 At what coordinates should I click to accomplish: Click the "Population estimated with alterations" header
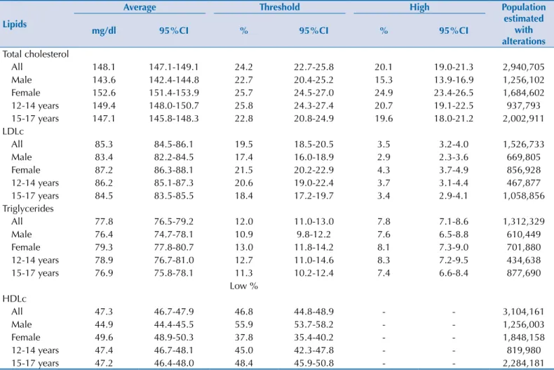(x=524, y=24)
